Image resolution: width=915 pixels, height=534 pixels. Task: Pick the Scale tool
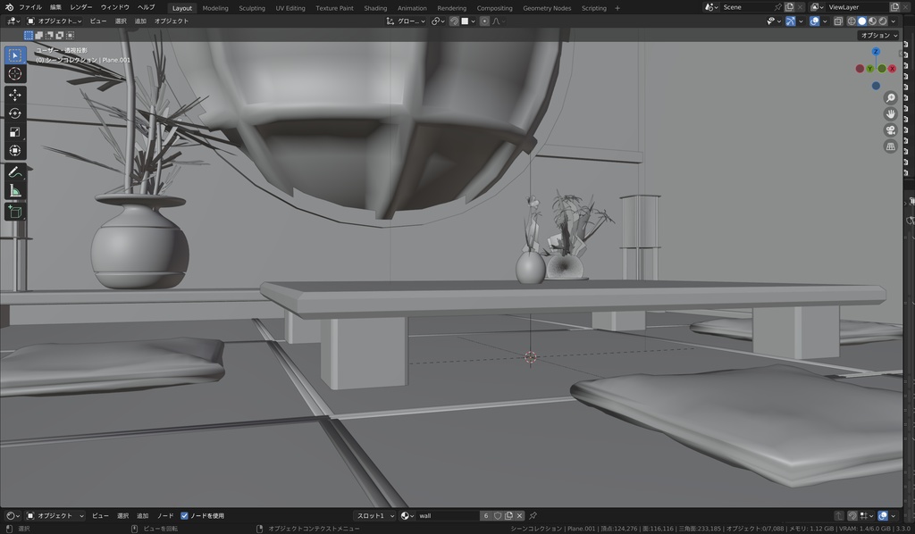tap(15, 132)
